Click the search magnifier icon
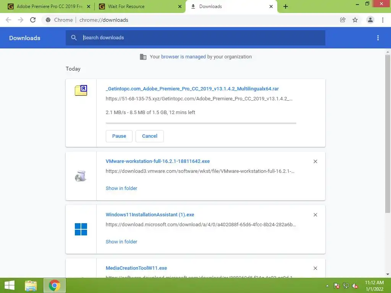The height and width of the screenshot is (293, 391). (74, 38)
